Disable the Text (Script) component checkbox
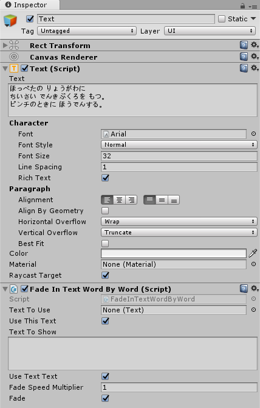The width and height of the screenshot is (260, 408). pyautogui.click(x=25, y=68)
